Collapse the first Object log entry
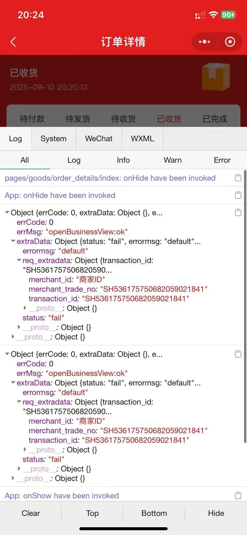247x535 pixels. [7, 213]
